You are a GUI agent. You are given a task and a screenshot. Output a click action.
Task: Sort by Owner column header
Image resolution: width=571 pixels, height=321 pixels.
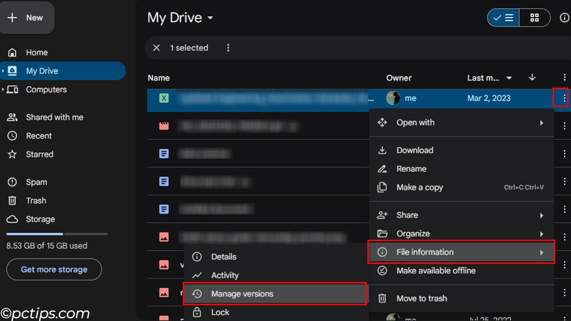click(399, 78)
